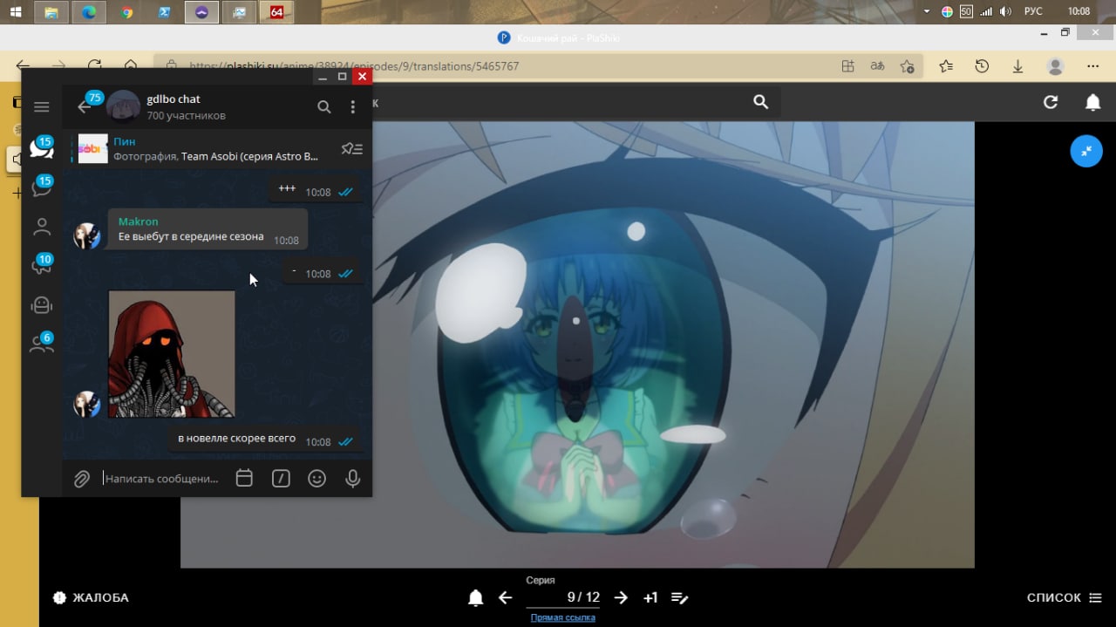Select the folder showing 10 unread
This screenshot has height=627, width=1116.
(41, 264)
